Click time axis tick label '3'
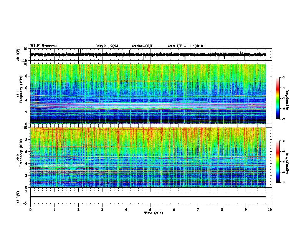304x235 pixels. (x=102, y=210)
